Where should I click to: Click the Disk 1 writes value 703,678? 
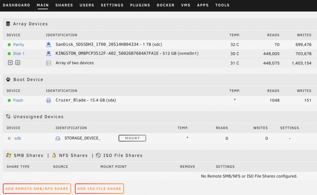(303, 54)
